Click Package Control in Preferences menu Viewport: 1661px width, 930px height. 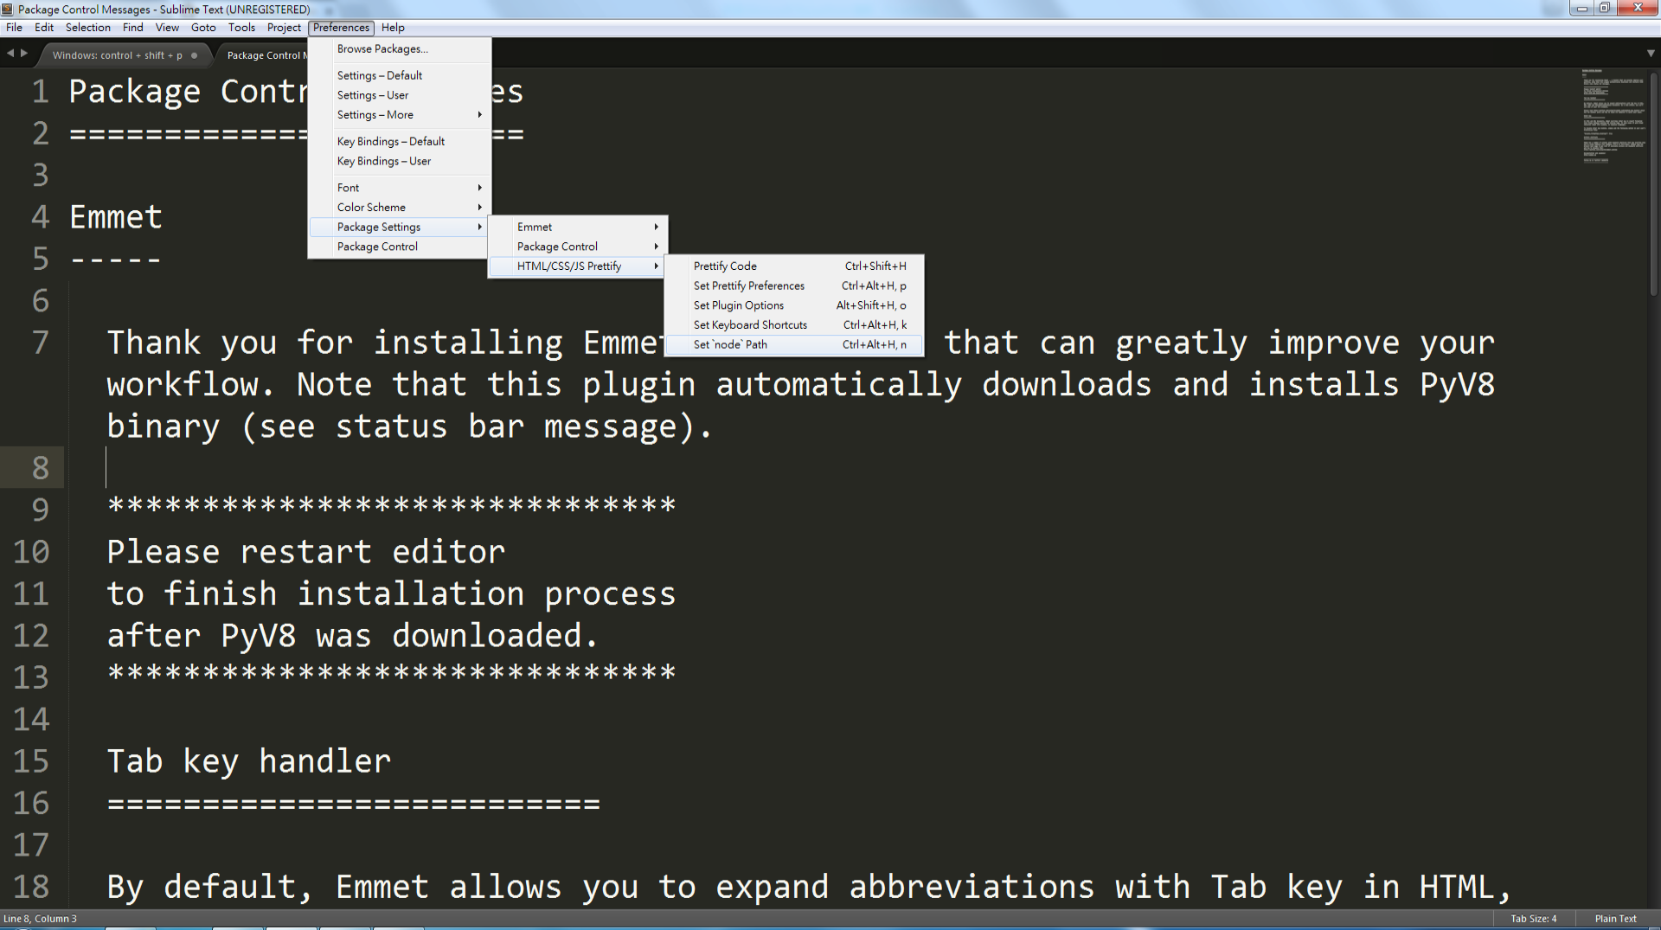click(x=400, y=247)
